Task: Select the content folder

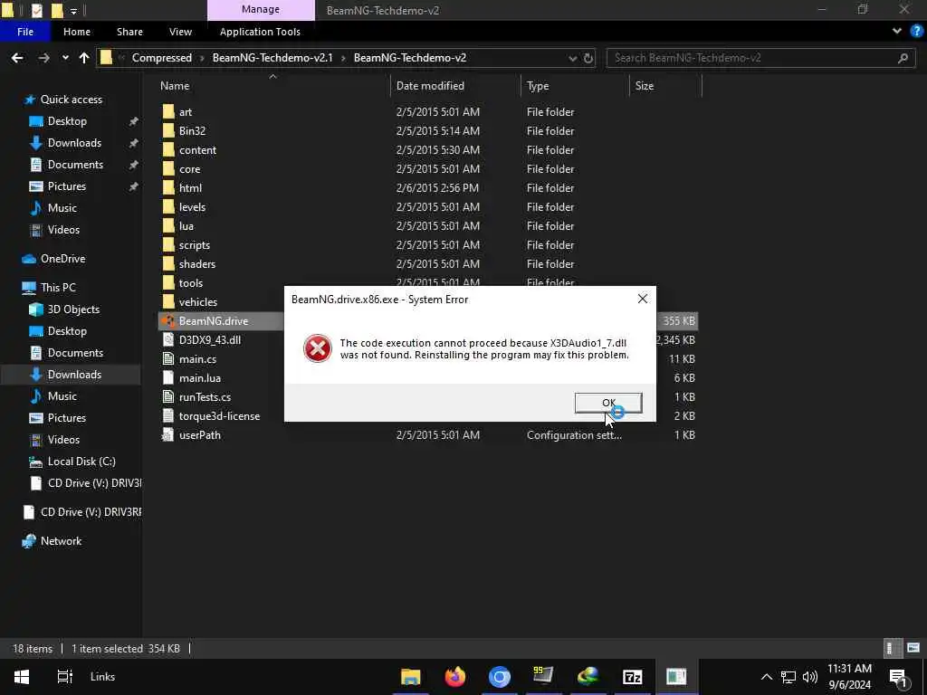Action: 197,150
